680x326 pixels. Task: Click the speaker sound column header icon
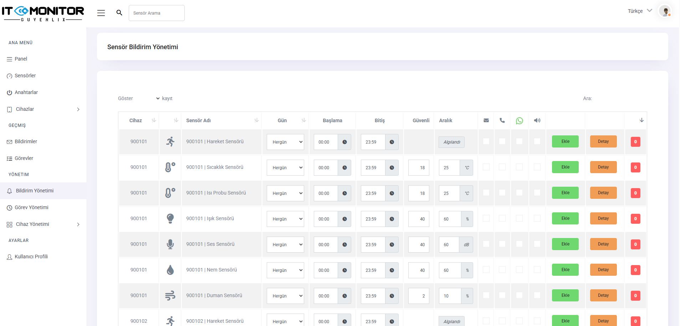pyautogui.click(x=537, y=120)
